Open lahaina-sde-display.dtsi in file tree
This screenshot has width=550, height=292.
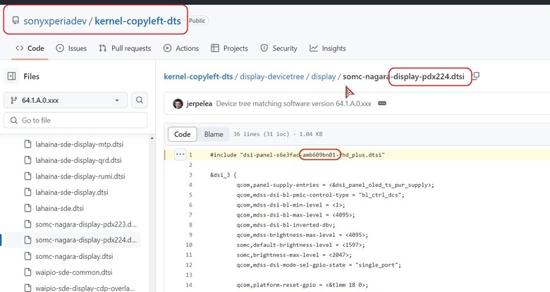click(x=71, y=193)
